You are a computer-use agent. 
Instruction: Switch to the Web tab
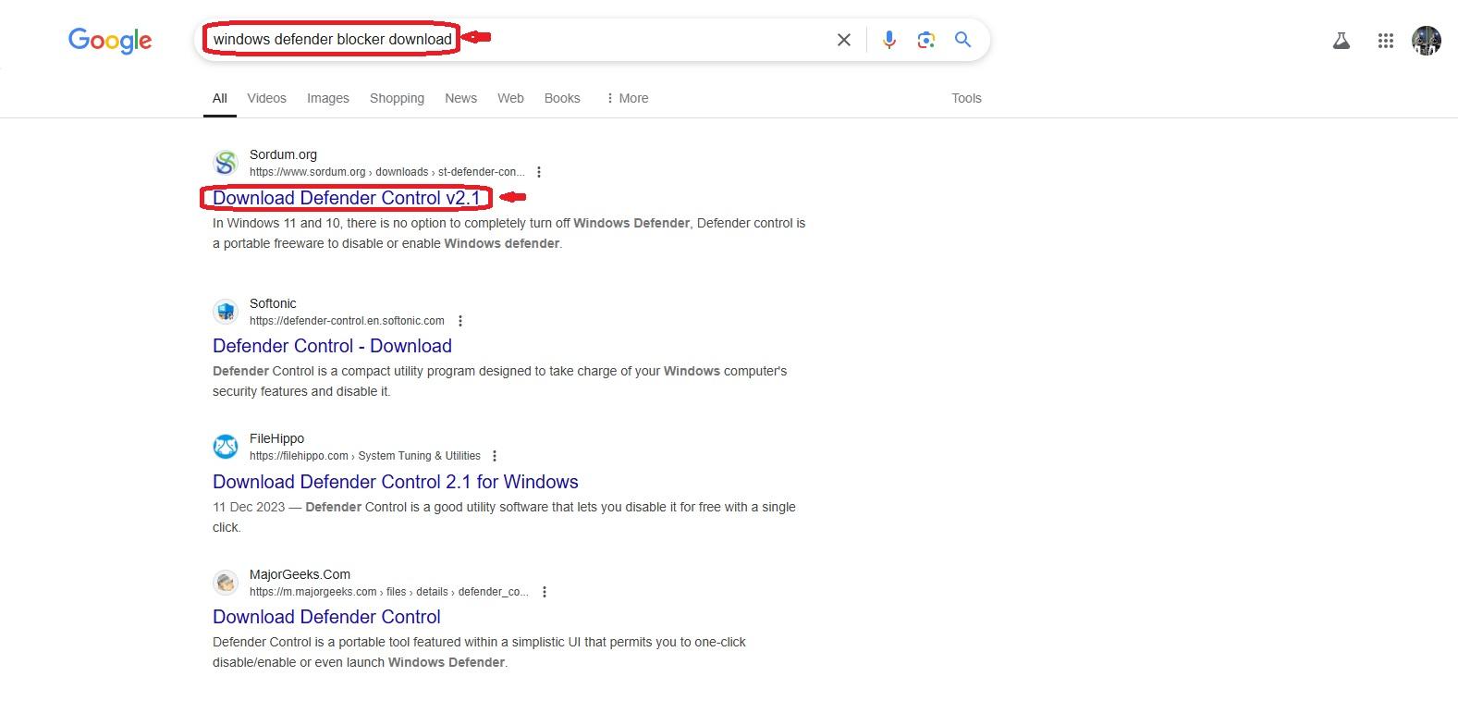[510, 98]
